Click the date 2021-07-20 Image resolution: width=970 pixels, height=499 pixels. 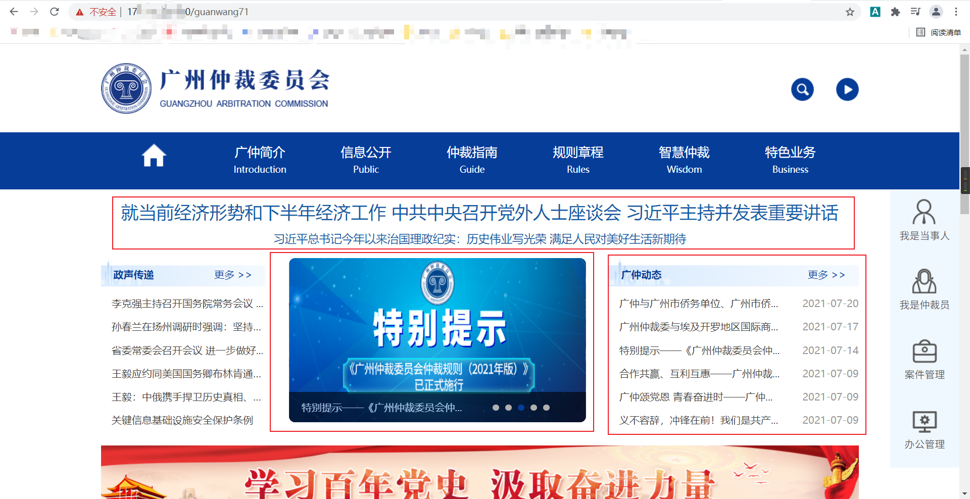click(x=831, y=304)
